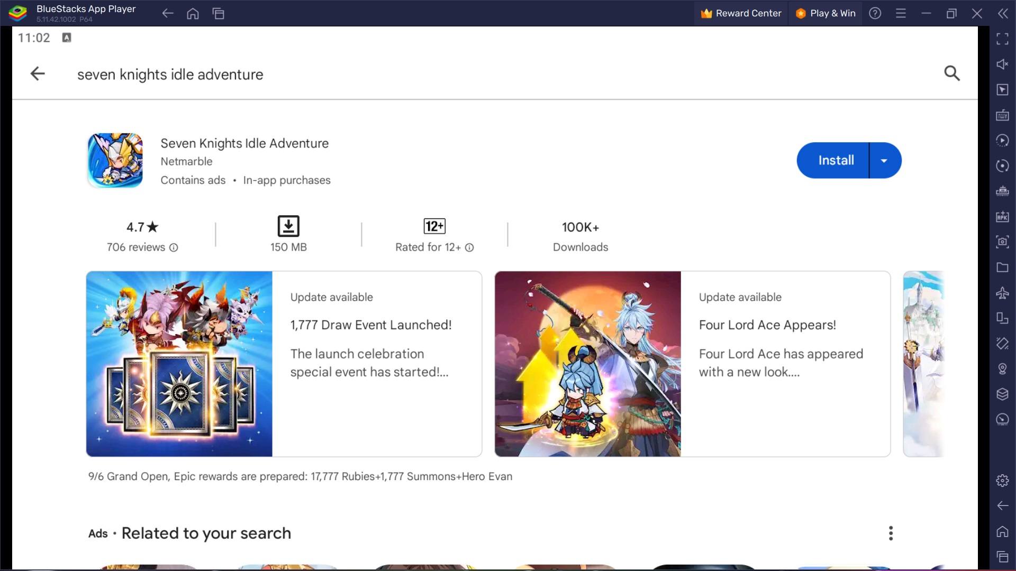The height and width of the screenshot is (571, 1016).
Task: Click the sync rotate icon in sidebar
Action: pos(1002,165)
